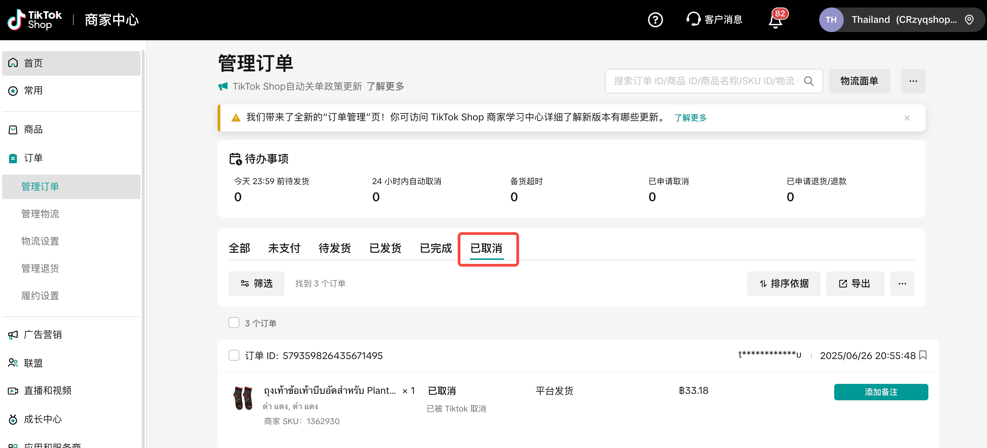987x448 pixels.
Task: Close the yellow warning banner
Action: (x=907, y=118)
